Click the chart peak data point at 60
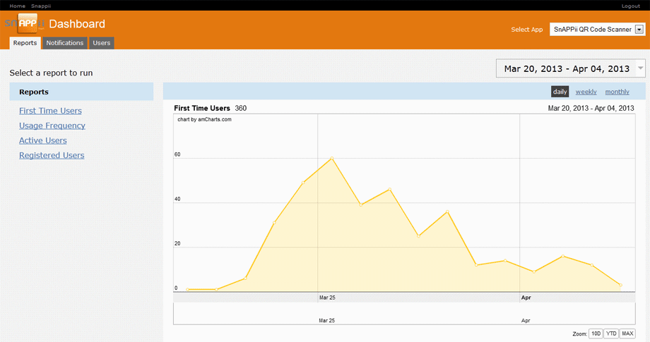This screenshot has height=342, width=650. (x=332, y=158)
